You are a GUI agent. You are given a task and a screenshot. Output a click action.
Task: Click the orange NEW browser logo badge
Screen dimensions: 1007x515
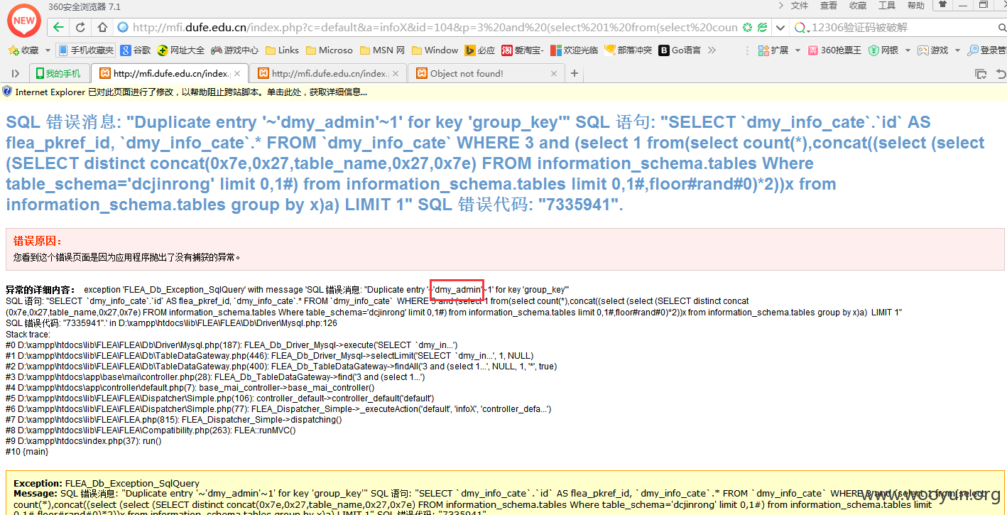click(24, 21)
